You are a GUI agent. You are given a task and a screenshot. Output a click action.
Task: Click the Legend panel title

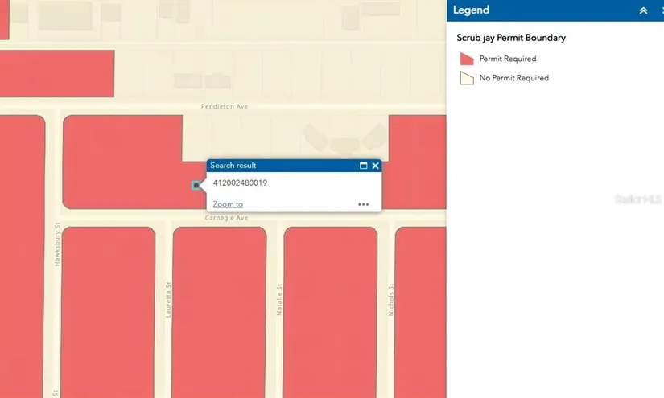[x=471, y=10]
